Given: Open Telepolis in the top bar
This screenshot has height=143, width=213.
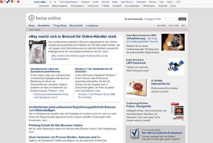Looking at the screenshot, I should click(85, 2).
